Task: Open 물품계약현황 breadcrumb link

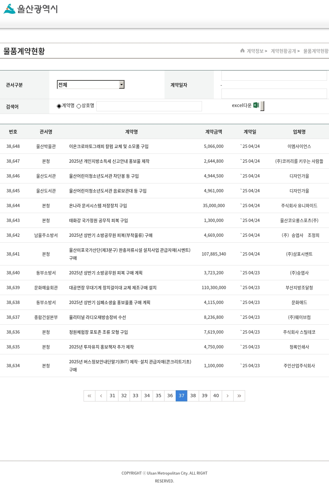Action: pyautogui.click(x=316, y=51)
